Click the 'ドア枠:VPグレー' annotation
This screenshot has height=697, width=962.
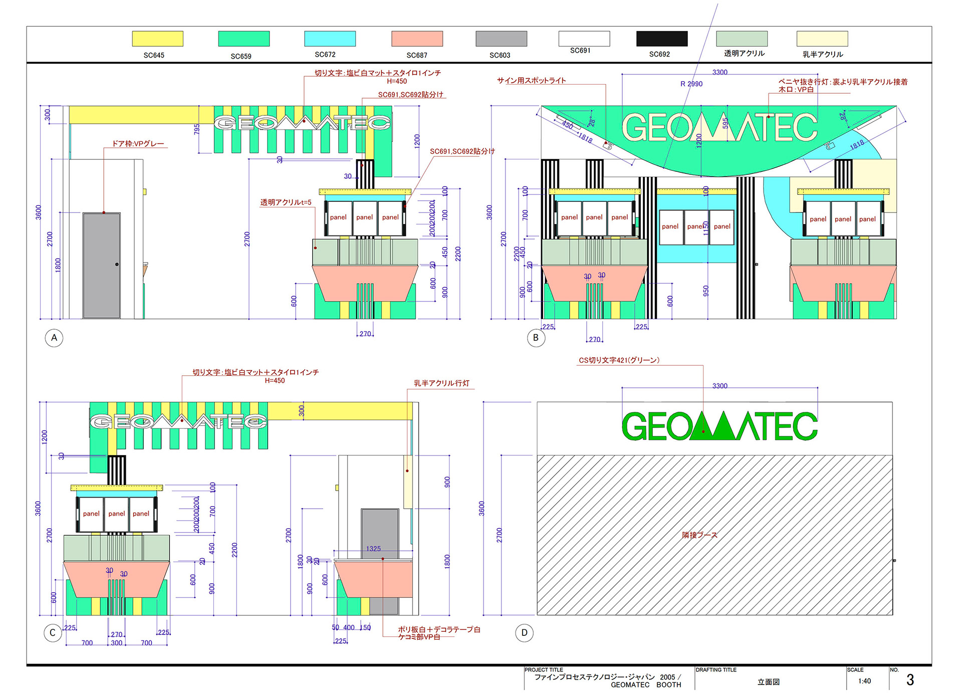point(138,143)
